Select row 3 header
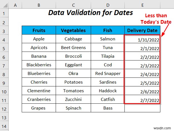The height and width of the screenshot is (131, 174). [x=4, y=30]
